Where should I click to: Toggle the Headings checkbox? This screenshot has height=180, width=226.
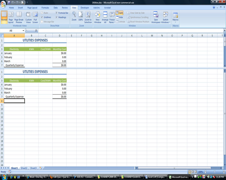[x=57, y=17]
